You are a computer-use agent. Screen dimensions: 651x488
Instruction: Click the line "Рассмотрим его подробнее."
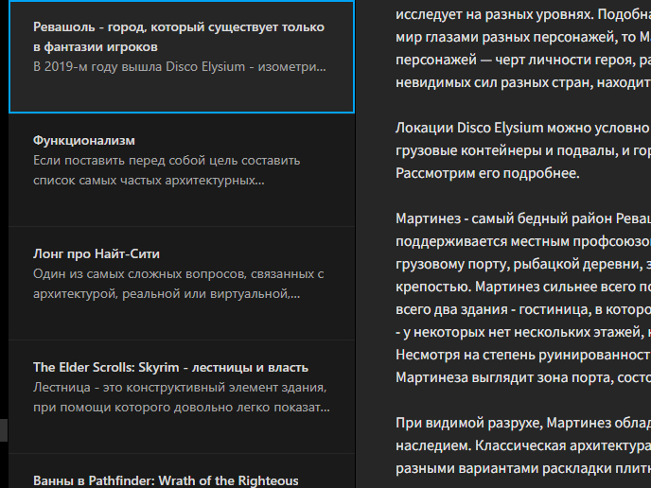point(487,173)
